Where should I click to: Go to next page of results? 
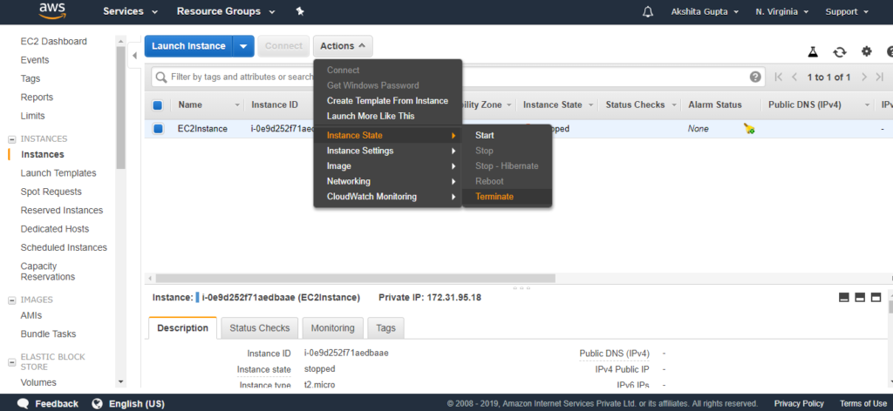click(864, 77)
